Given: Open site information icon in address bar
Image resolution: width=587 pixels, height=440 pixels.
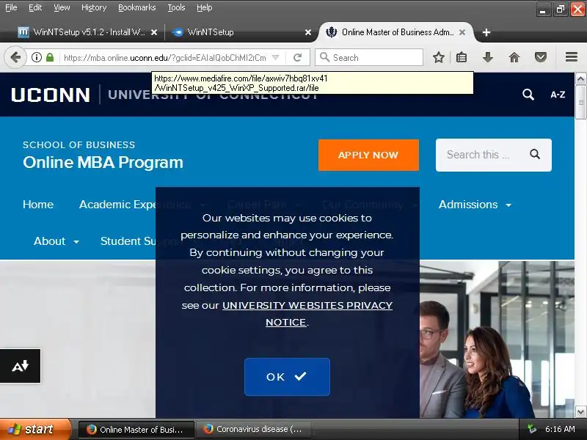Looking at the screenshot, I should point(37,57).
